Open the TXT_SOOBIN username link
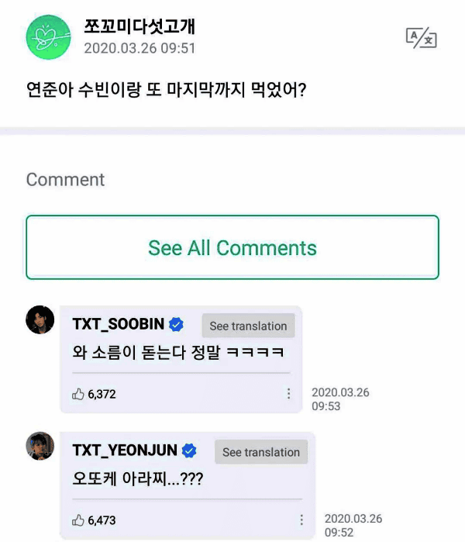 [x=118, y=325]
